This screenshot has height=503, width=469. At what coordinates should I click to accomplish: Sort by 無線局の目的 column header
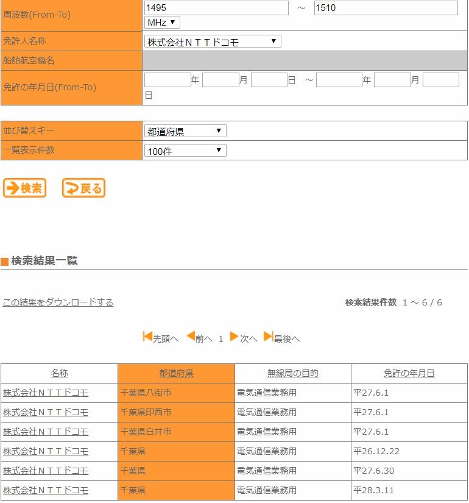[292, 373]
